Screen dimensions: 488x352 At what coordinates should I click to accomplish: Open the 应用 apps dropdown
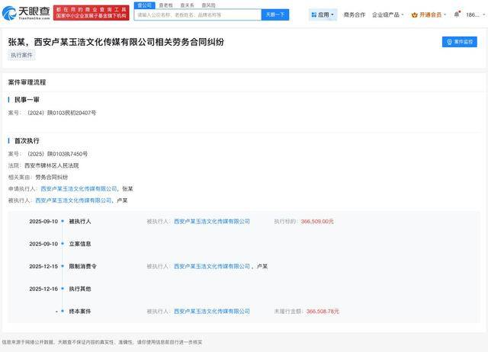(323, 14)
